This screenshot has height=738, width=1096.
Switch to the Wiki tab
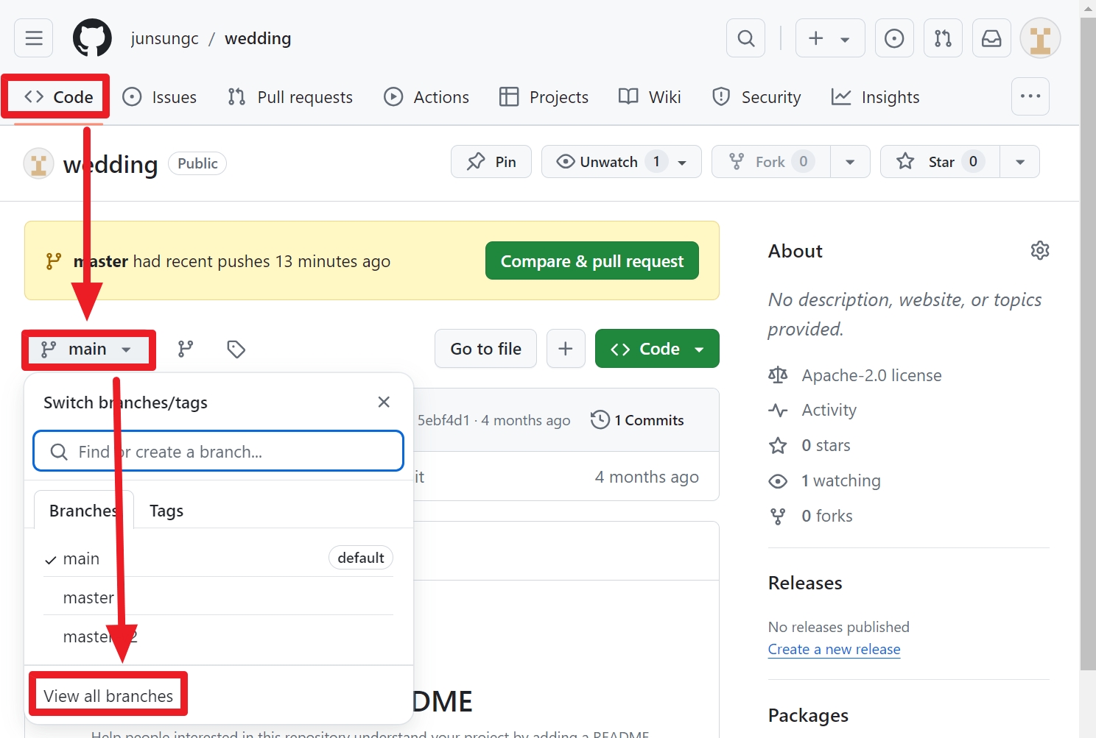point(650,97)
